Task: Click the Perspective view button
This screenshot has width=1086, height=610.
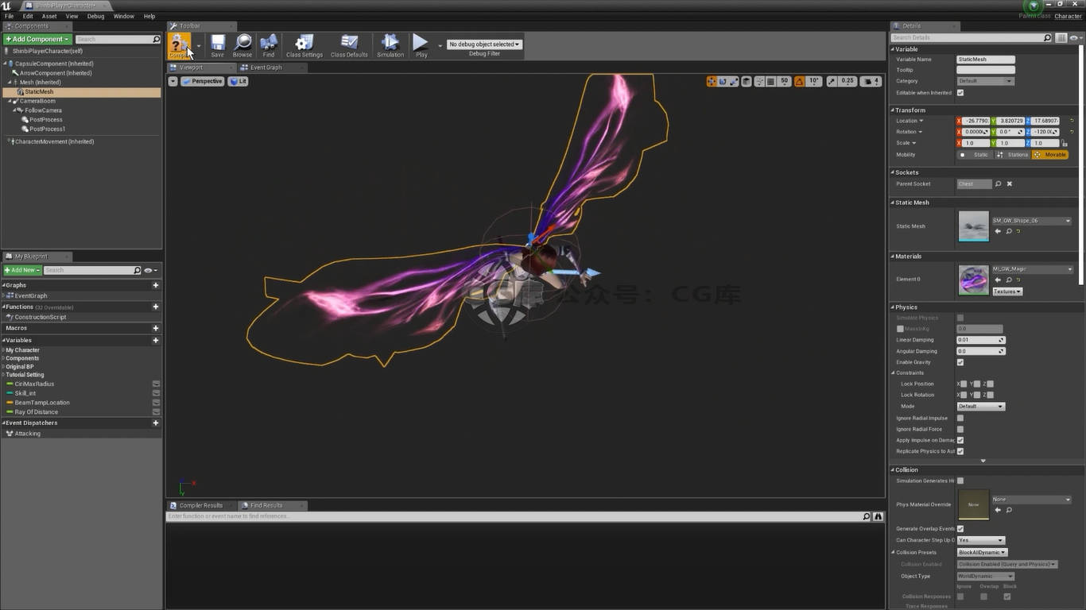Action: coord(204,81)
